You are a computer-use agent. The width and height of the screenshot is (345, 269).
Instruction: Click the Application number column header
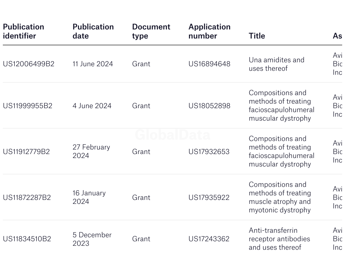pos(209,31)
